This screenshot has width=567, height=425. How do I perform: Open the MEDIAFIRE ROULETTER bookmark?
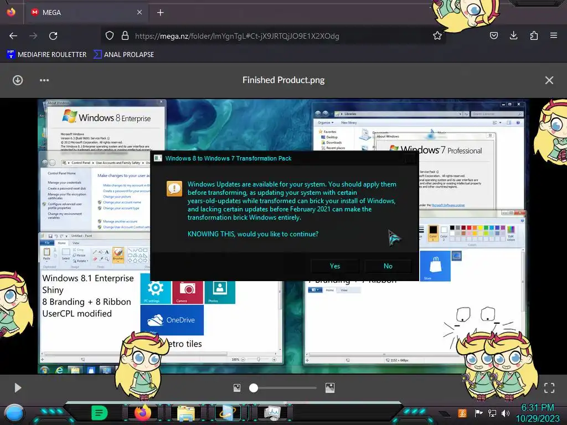47,55
